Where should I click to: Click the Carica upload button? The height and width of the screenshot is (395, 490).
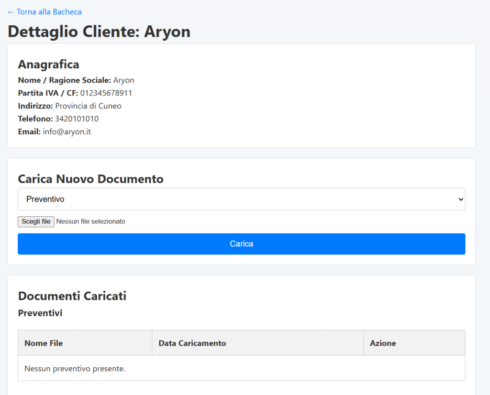click(241, 244)
